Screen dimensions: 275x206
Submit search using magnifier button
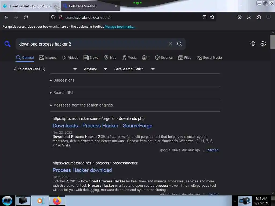point(179,44)
